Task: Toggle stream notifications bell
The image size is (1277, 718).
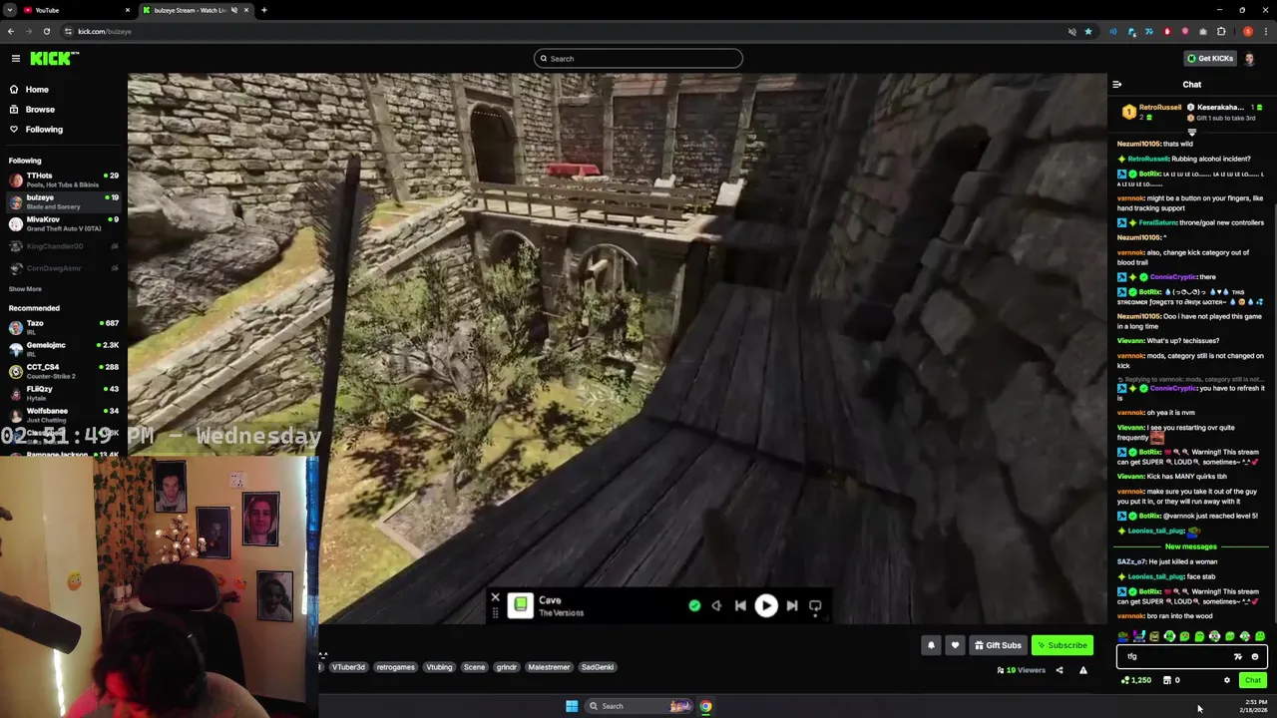Action: click(931, 645)
